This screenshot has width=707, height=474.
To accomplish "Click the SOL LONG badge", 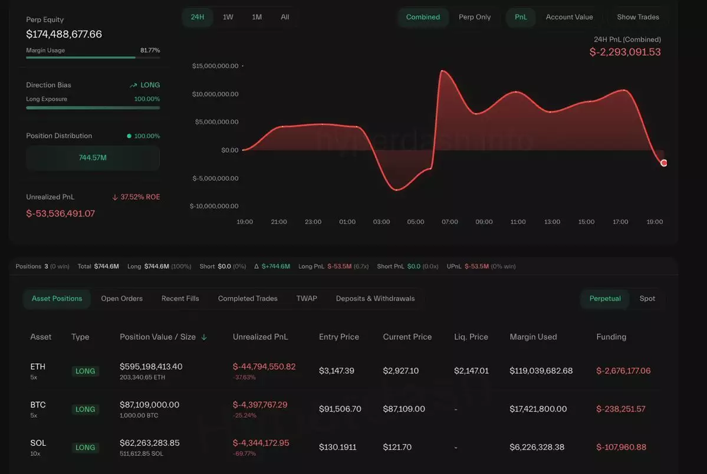I will [x=85, y=447].
